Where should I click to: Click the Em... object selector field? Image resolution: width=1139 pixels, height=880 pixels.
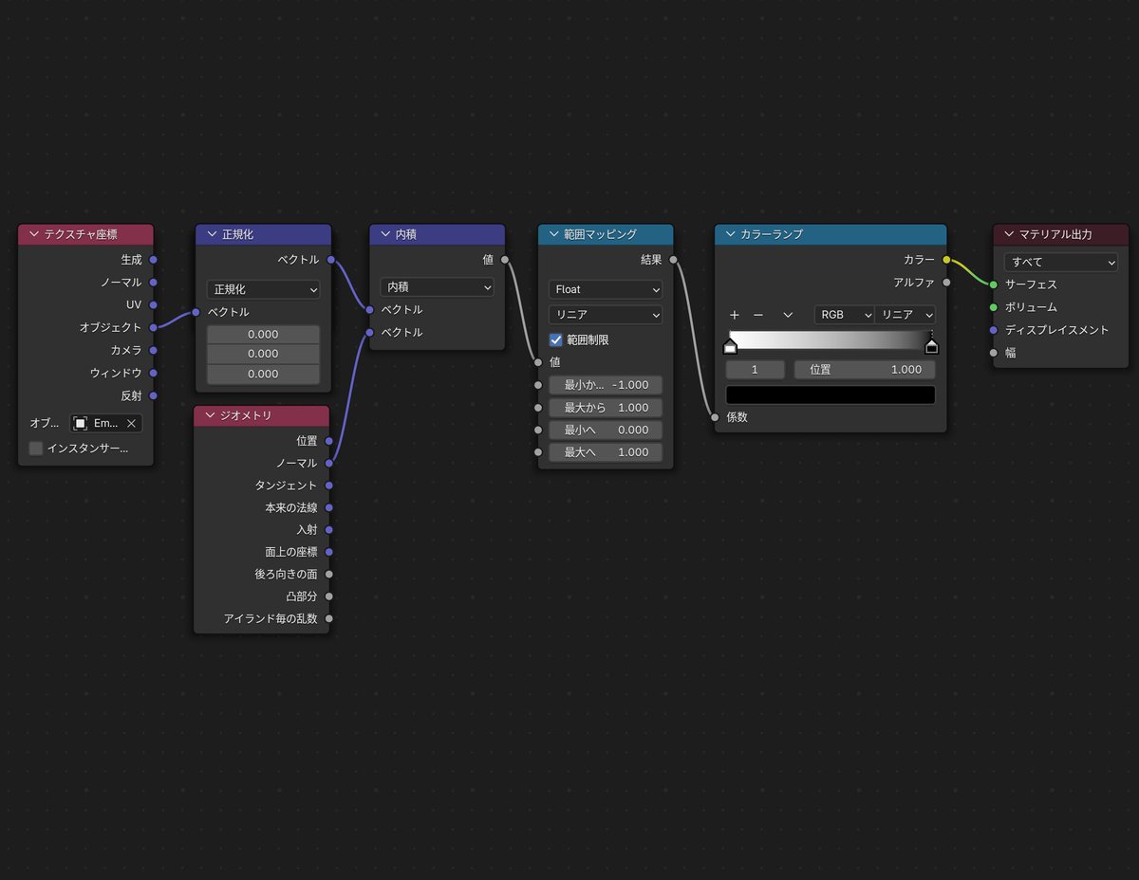point(106,423)
